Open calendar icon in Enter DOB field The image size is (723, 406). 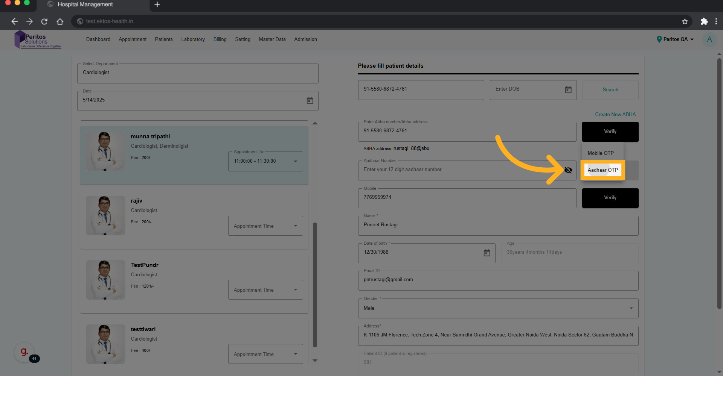[568, 90]
